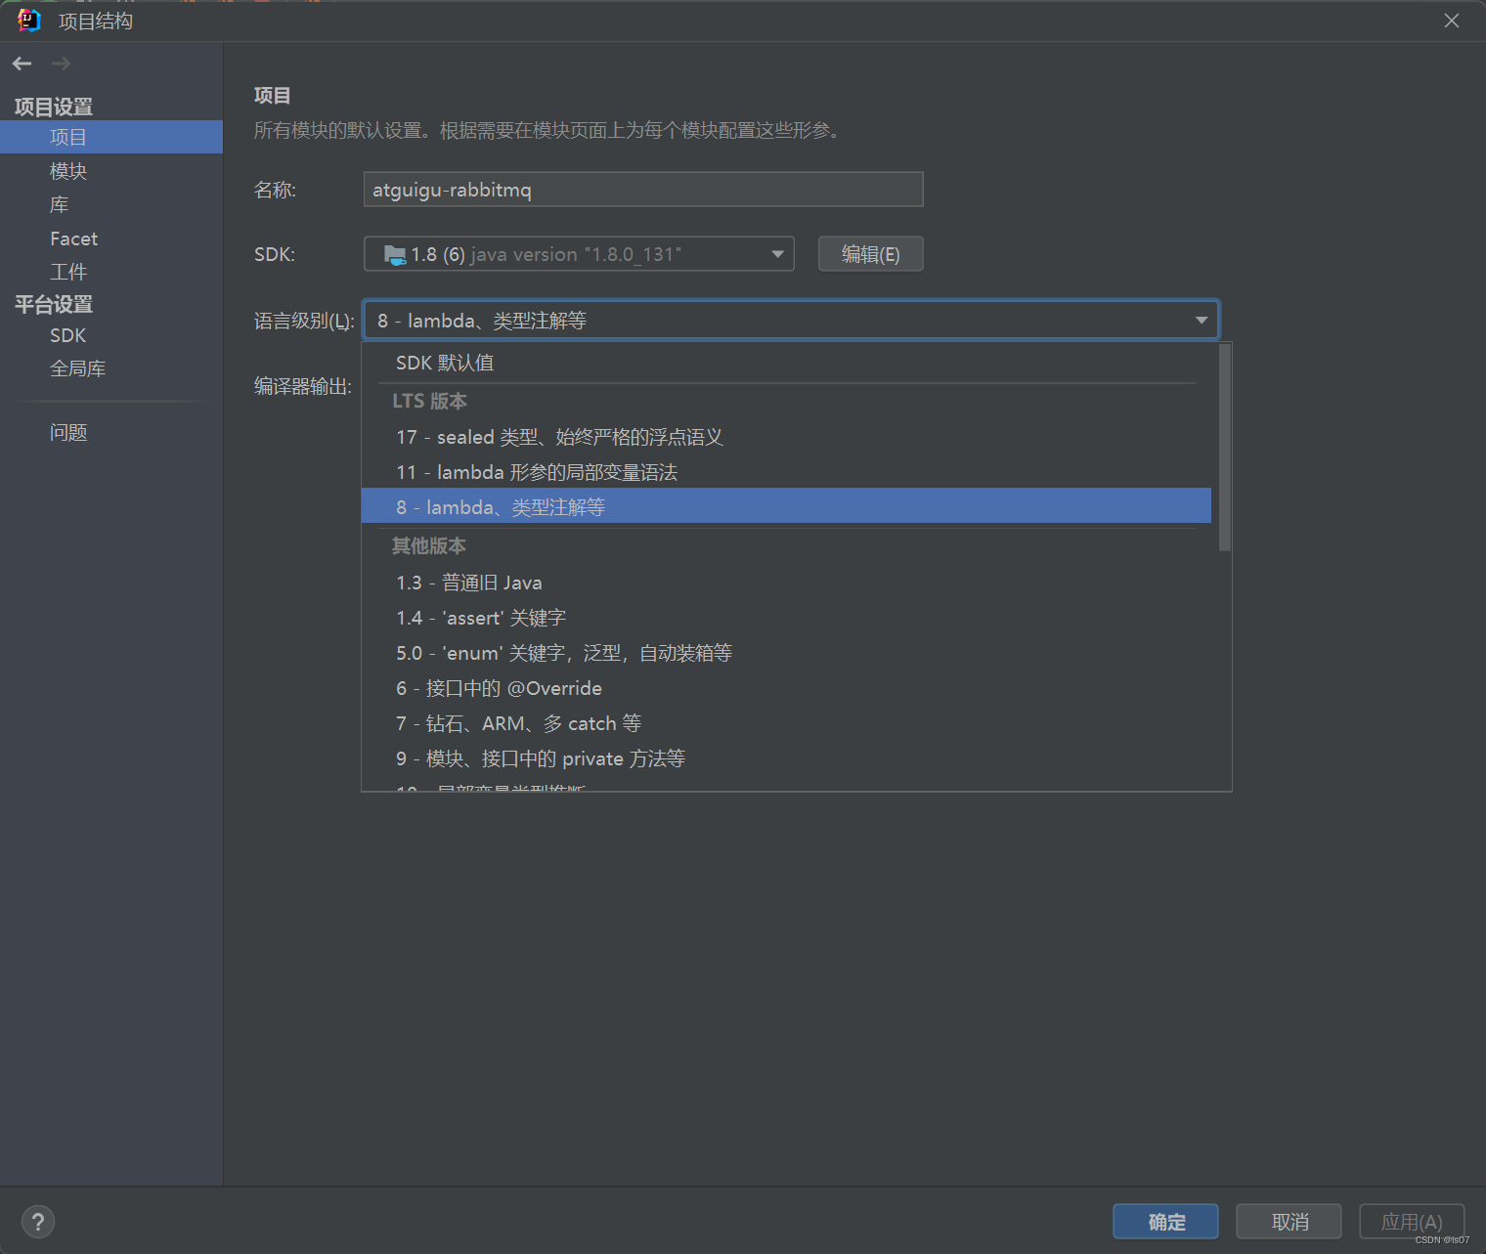Choose SDK 默认值 from the list
Viewport: 1486px width, 1254px height.
786,363
